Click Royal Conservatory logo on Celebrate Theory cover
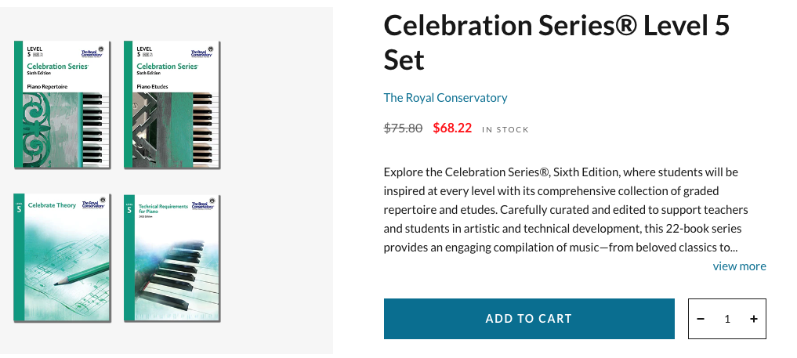797x358 pixels. pyautogui.click(x=93, y=204)
